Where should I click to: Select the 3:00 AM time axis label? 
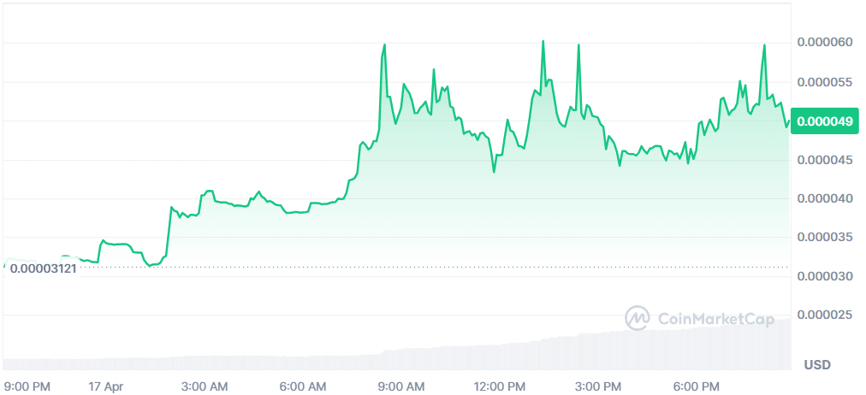(205, 386)
